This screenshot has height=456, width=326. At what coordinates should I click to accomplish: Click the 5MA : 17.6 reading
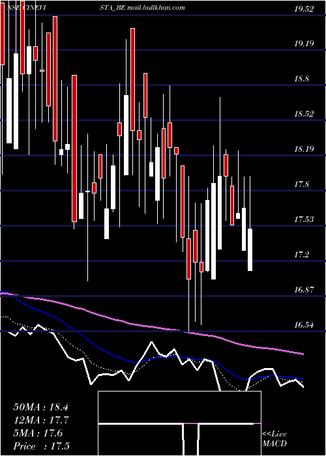click(x=38, y=433)
